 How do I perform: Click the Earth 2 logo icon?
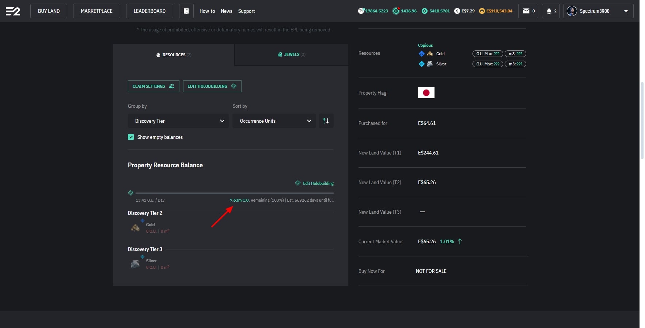pyautogui.click(x=13, y=11)
